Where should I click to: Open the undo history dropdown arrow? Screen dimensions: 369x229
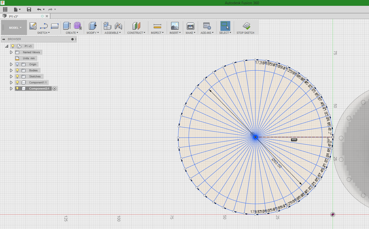[44, 10]
